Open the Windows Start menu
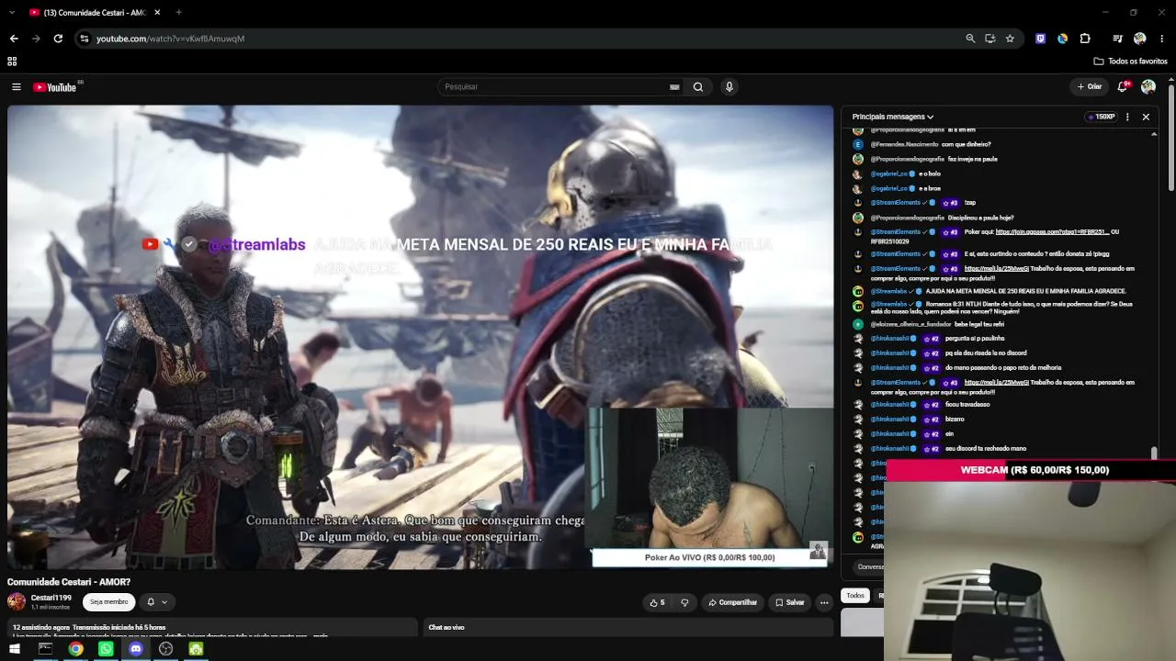Screen dimensions: 1176x661 tap(15, 649)
